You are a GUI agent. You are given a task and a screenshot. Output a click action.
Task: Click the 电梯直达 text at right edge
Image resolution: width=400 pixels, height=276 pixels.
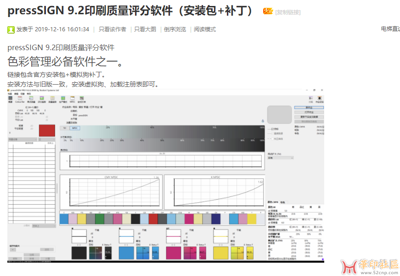pos(390,29)
